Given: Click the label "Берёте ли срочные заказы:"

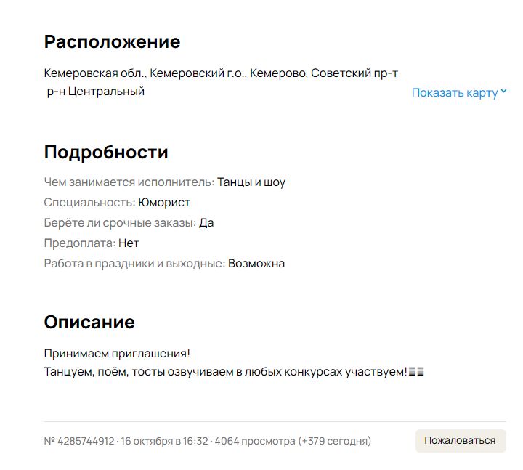Looking at the screenshot, I should (x=120, y=223).
